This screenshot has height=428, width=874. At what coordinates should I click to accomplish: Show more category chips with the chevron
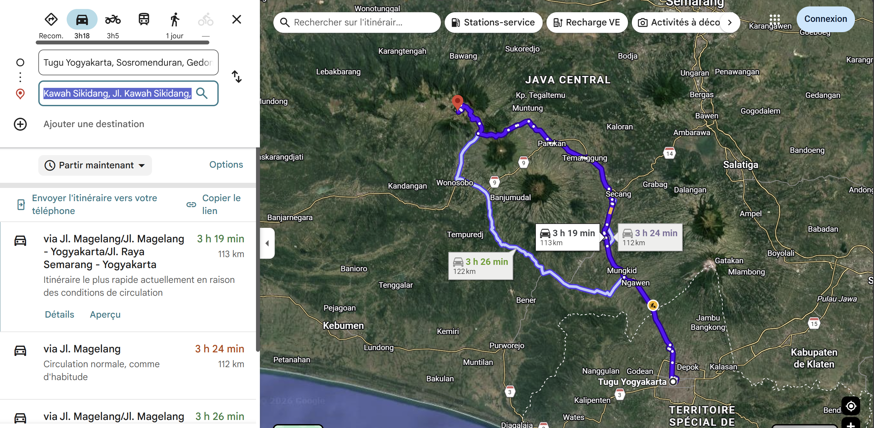click(x=730, y=23)
